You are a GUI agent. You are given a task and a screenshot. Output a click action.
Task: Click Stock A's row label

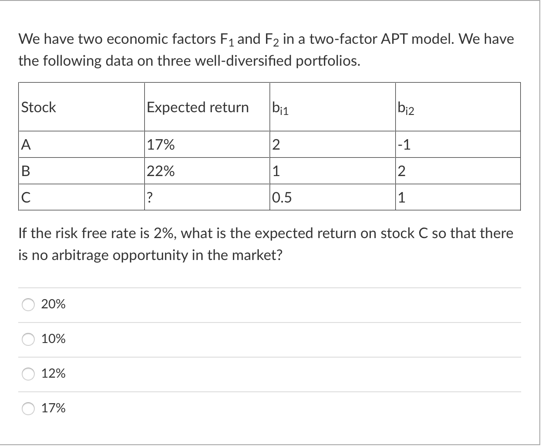pos(24,144)
